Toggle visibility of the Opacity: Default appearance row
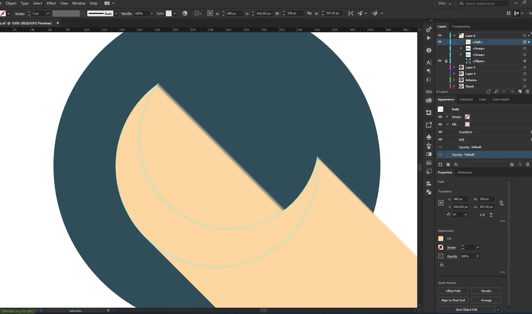532x314 pixels. click(440, 154)
